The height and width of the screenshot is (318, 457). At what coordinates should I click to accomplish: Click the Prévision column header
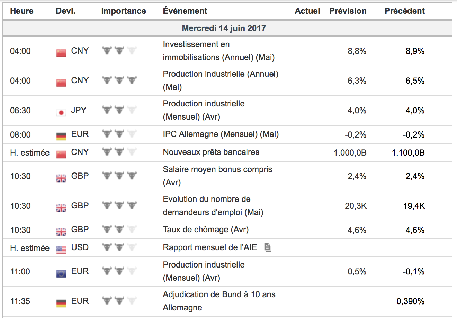coord(348,11)
